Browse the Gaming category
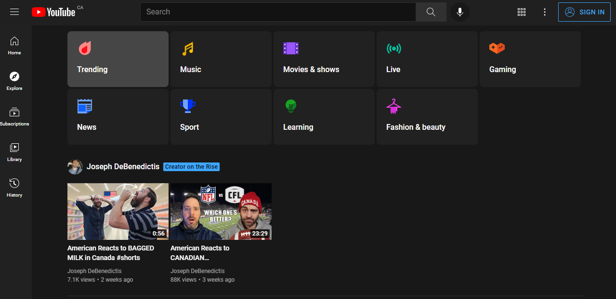The image size is (616, 299). coord(530,59)
